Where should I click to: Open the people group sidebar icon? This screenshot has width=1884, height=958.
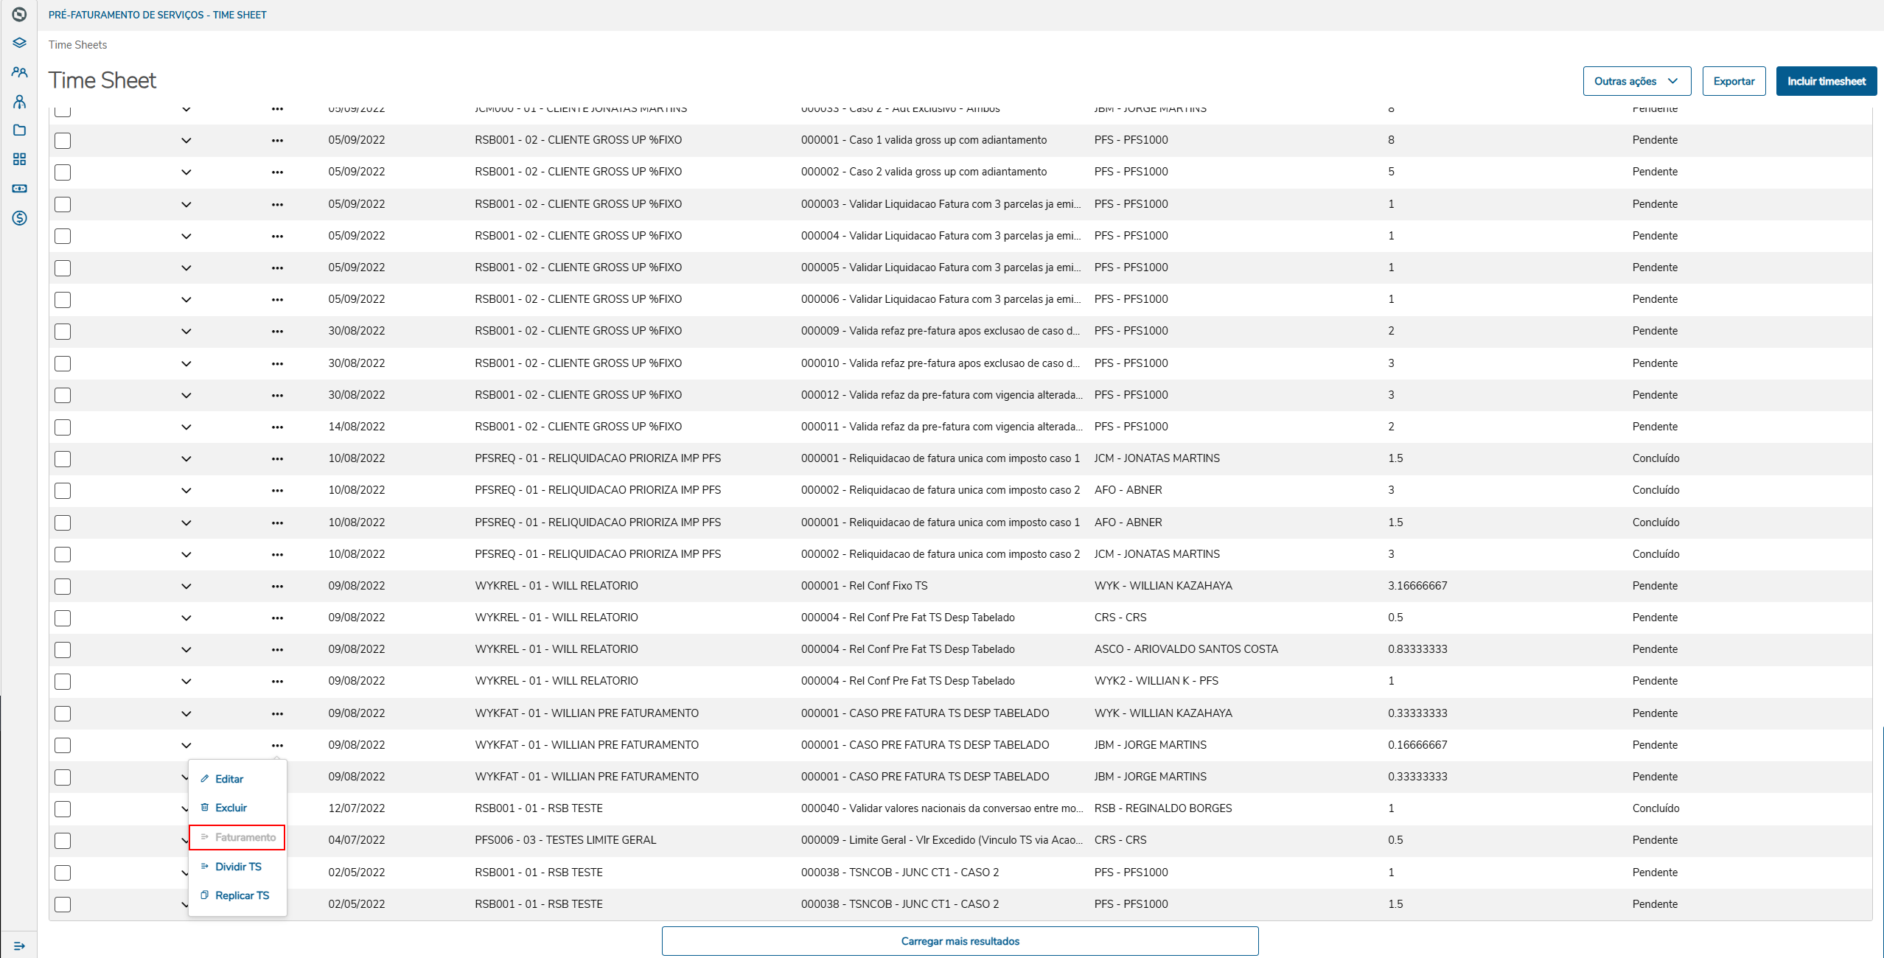coord(19,72)
